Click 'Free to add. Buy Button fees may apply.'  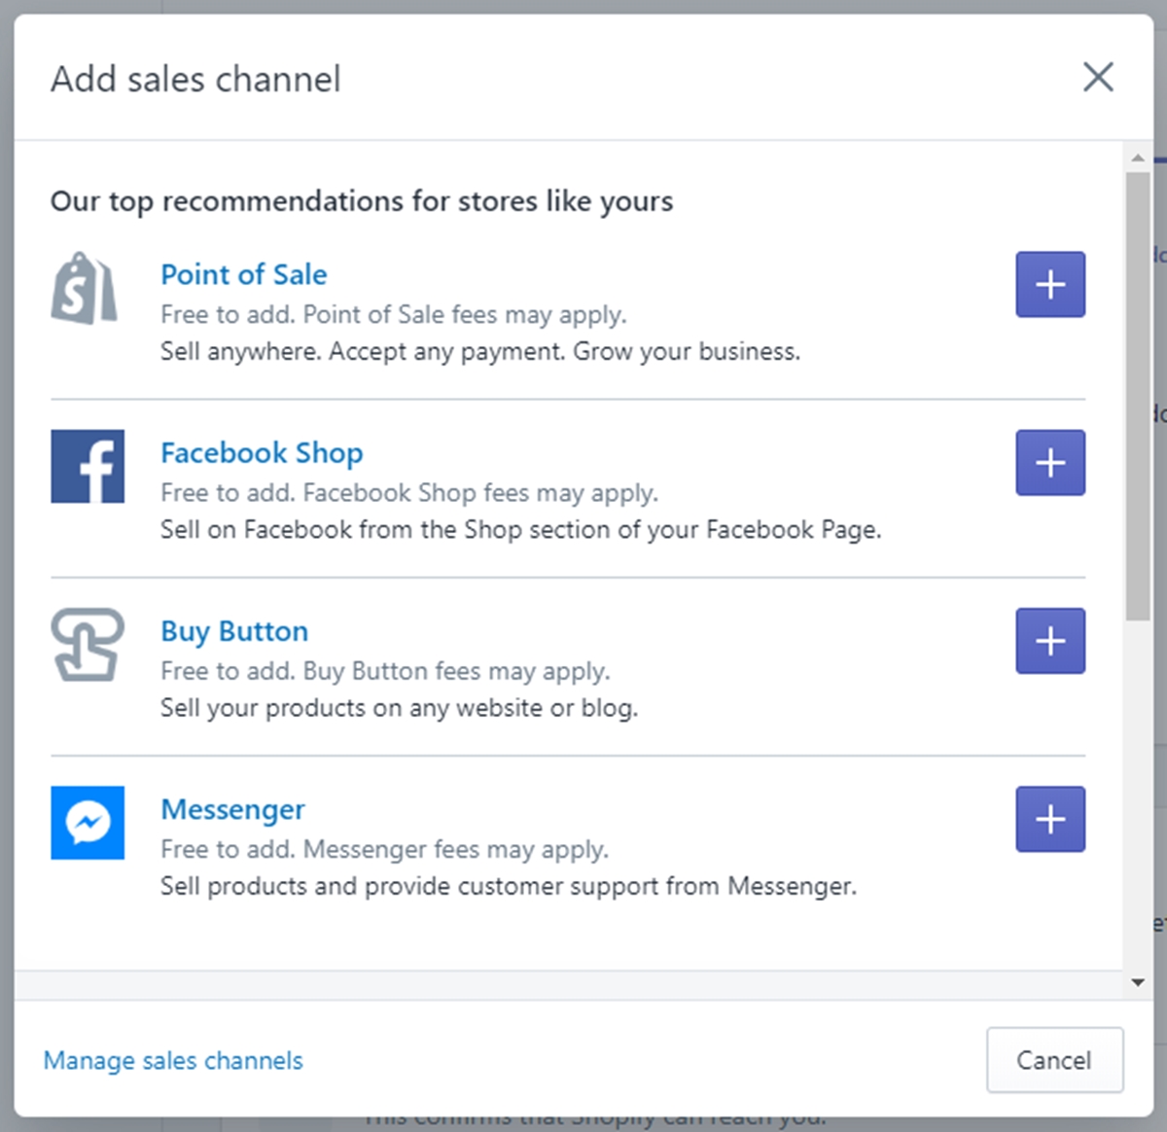coord(385,671)
